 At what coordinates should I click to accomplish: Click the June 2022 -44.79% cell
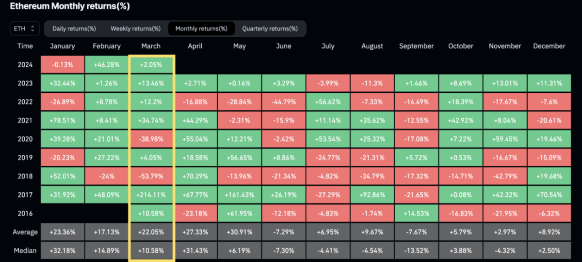(x=283, y=102)
